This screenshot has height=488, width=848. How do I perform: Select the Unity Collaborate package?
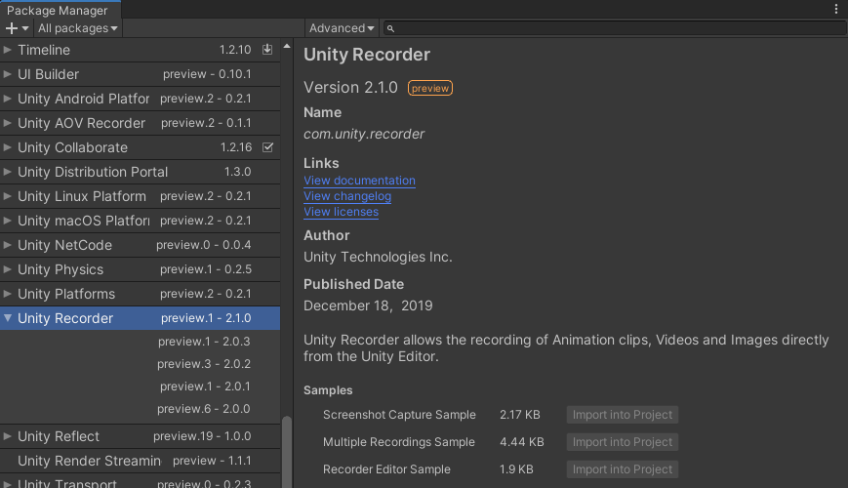tap(141, 147)
